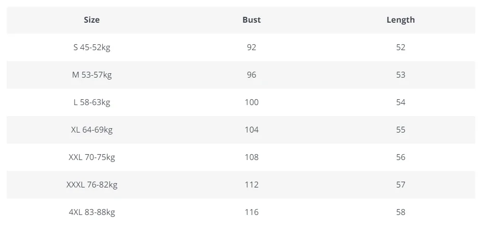Select the 4XL 83-88kg size cell
Viewport: 482px width, 227px height.
[92, 212]
